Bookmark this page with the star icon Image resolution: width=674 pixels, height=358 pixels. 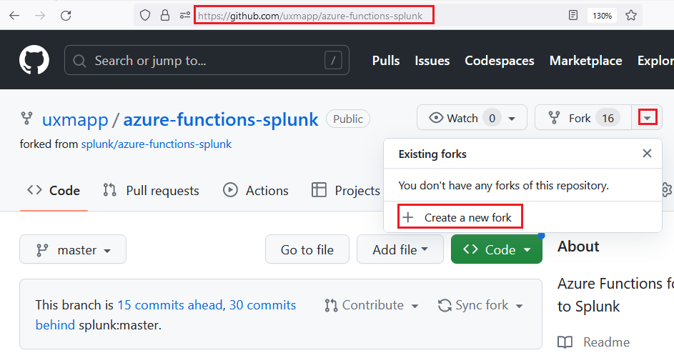631,15
